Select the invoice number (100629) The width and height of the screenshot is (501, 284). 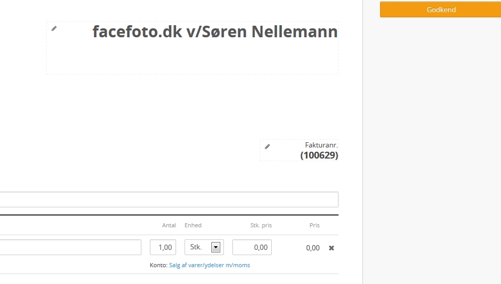pos(319,155)
